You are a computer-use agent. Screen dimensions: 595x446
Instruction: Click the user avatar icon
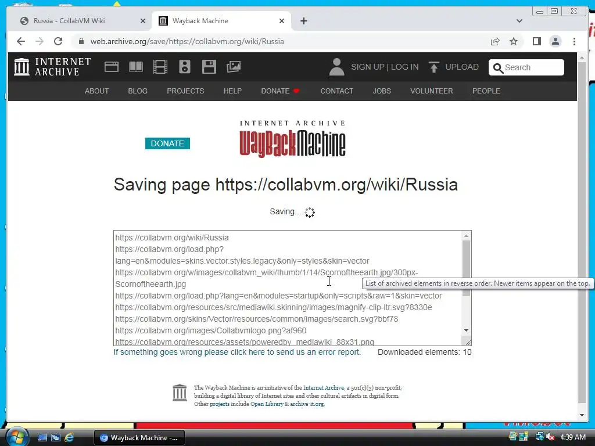click(336, 67)
